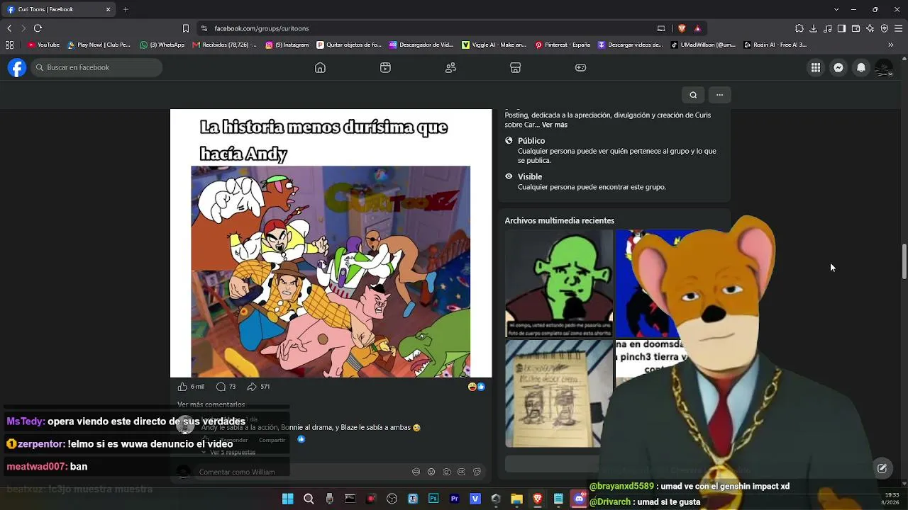Click the 'Público' privacy label
Viewport: 908px width, 510px height.
pos(531,141)
